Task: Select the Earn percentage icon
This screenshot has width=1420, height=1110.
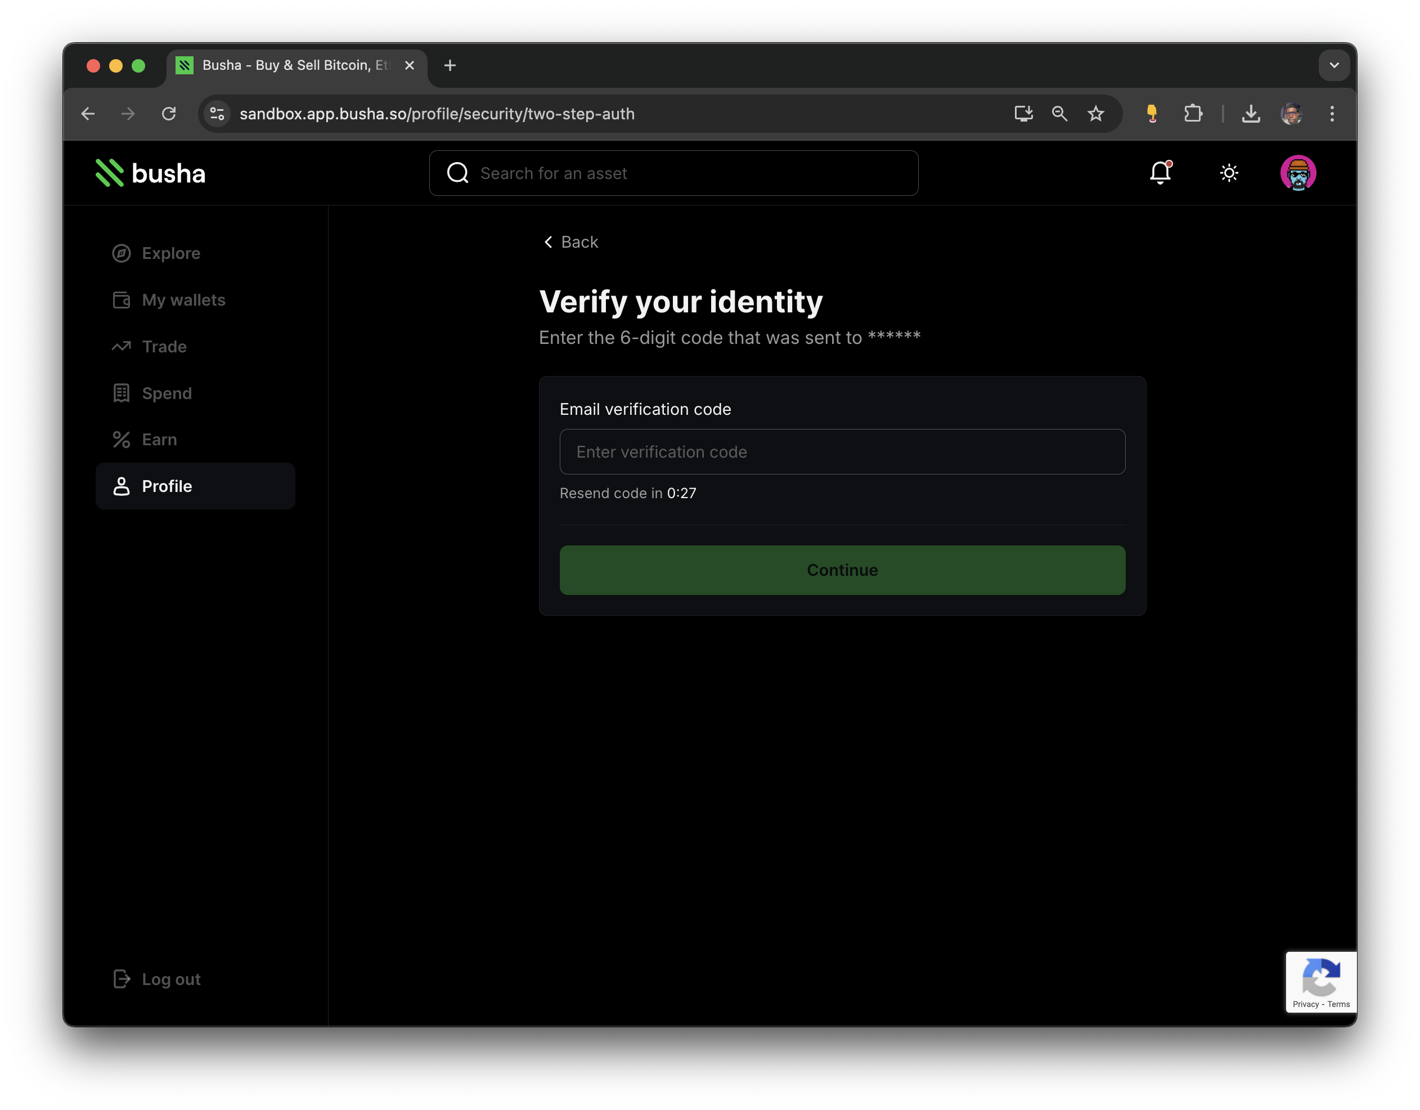Action: 122,439
